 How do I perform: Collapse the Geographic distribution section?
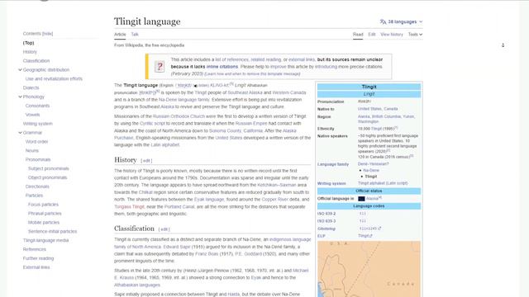click(20, 69)
